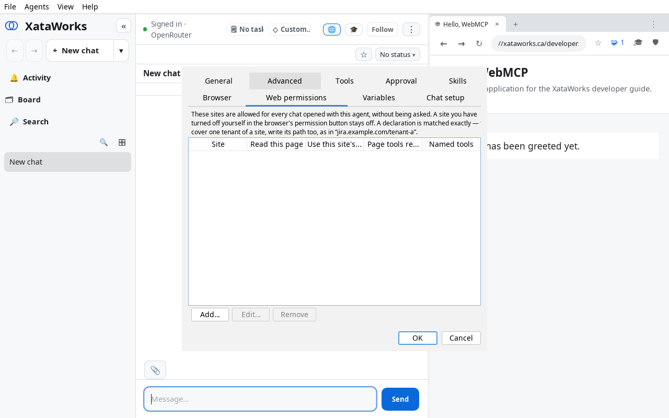Image resolution: width=669 pixels, height=418 pixels.
Task: Bookmark the page with the browser star icon
Action: (598, 43)
